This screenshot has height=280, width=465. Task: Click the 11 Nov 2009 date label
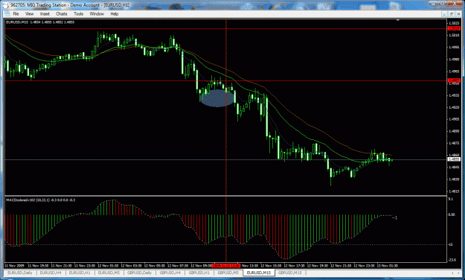[x=15, y=266]
